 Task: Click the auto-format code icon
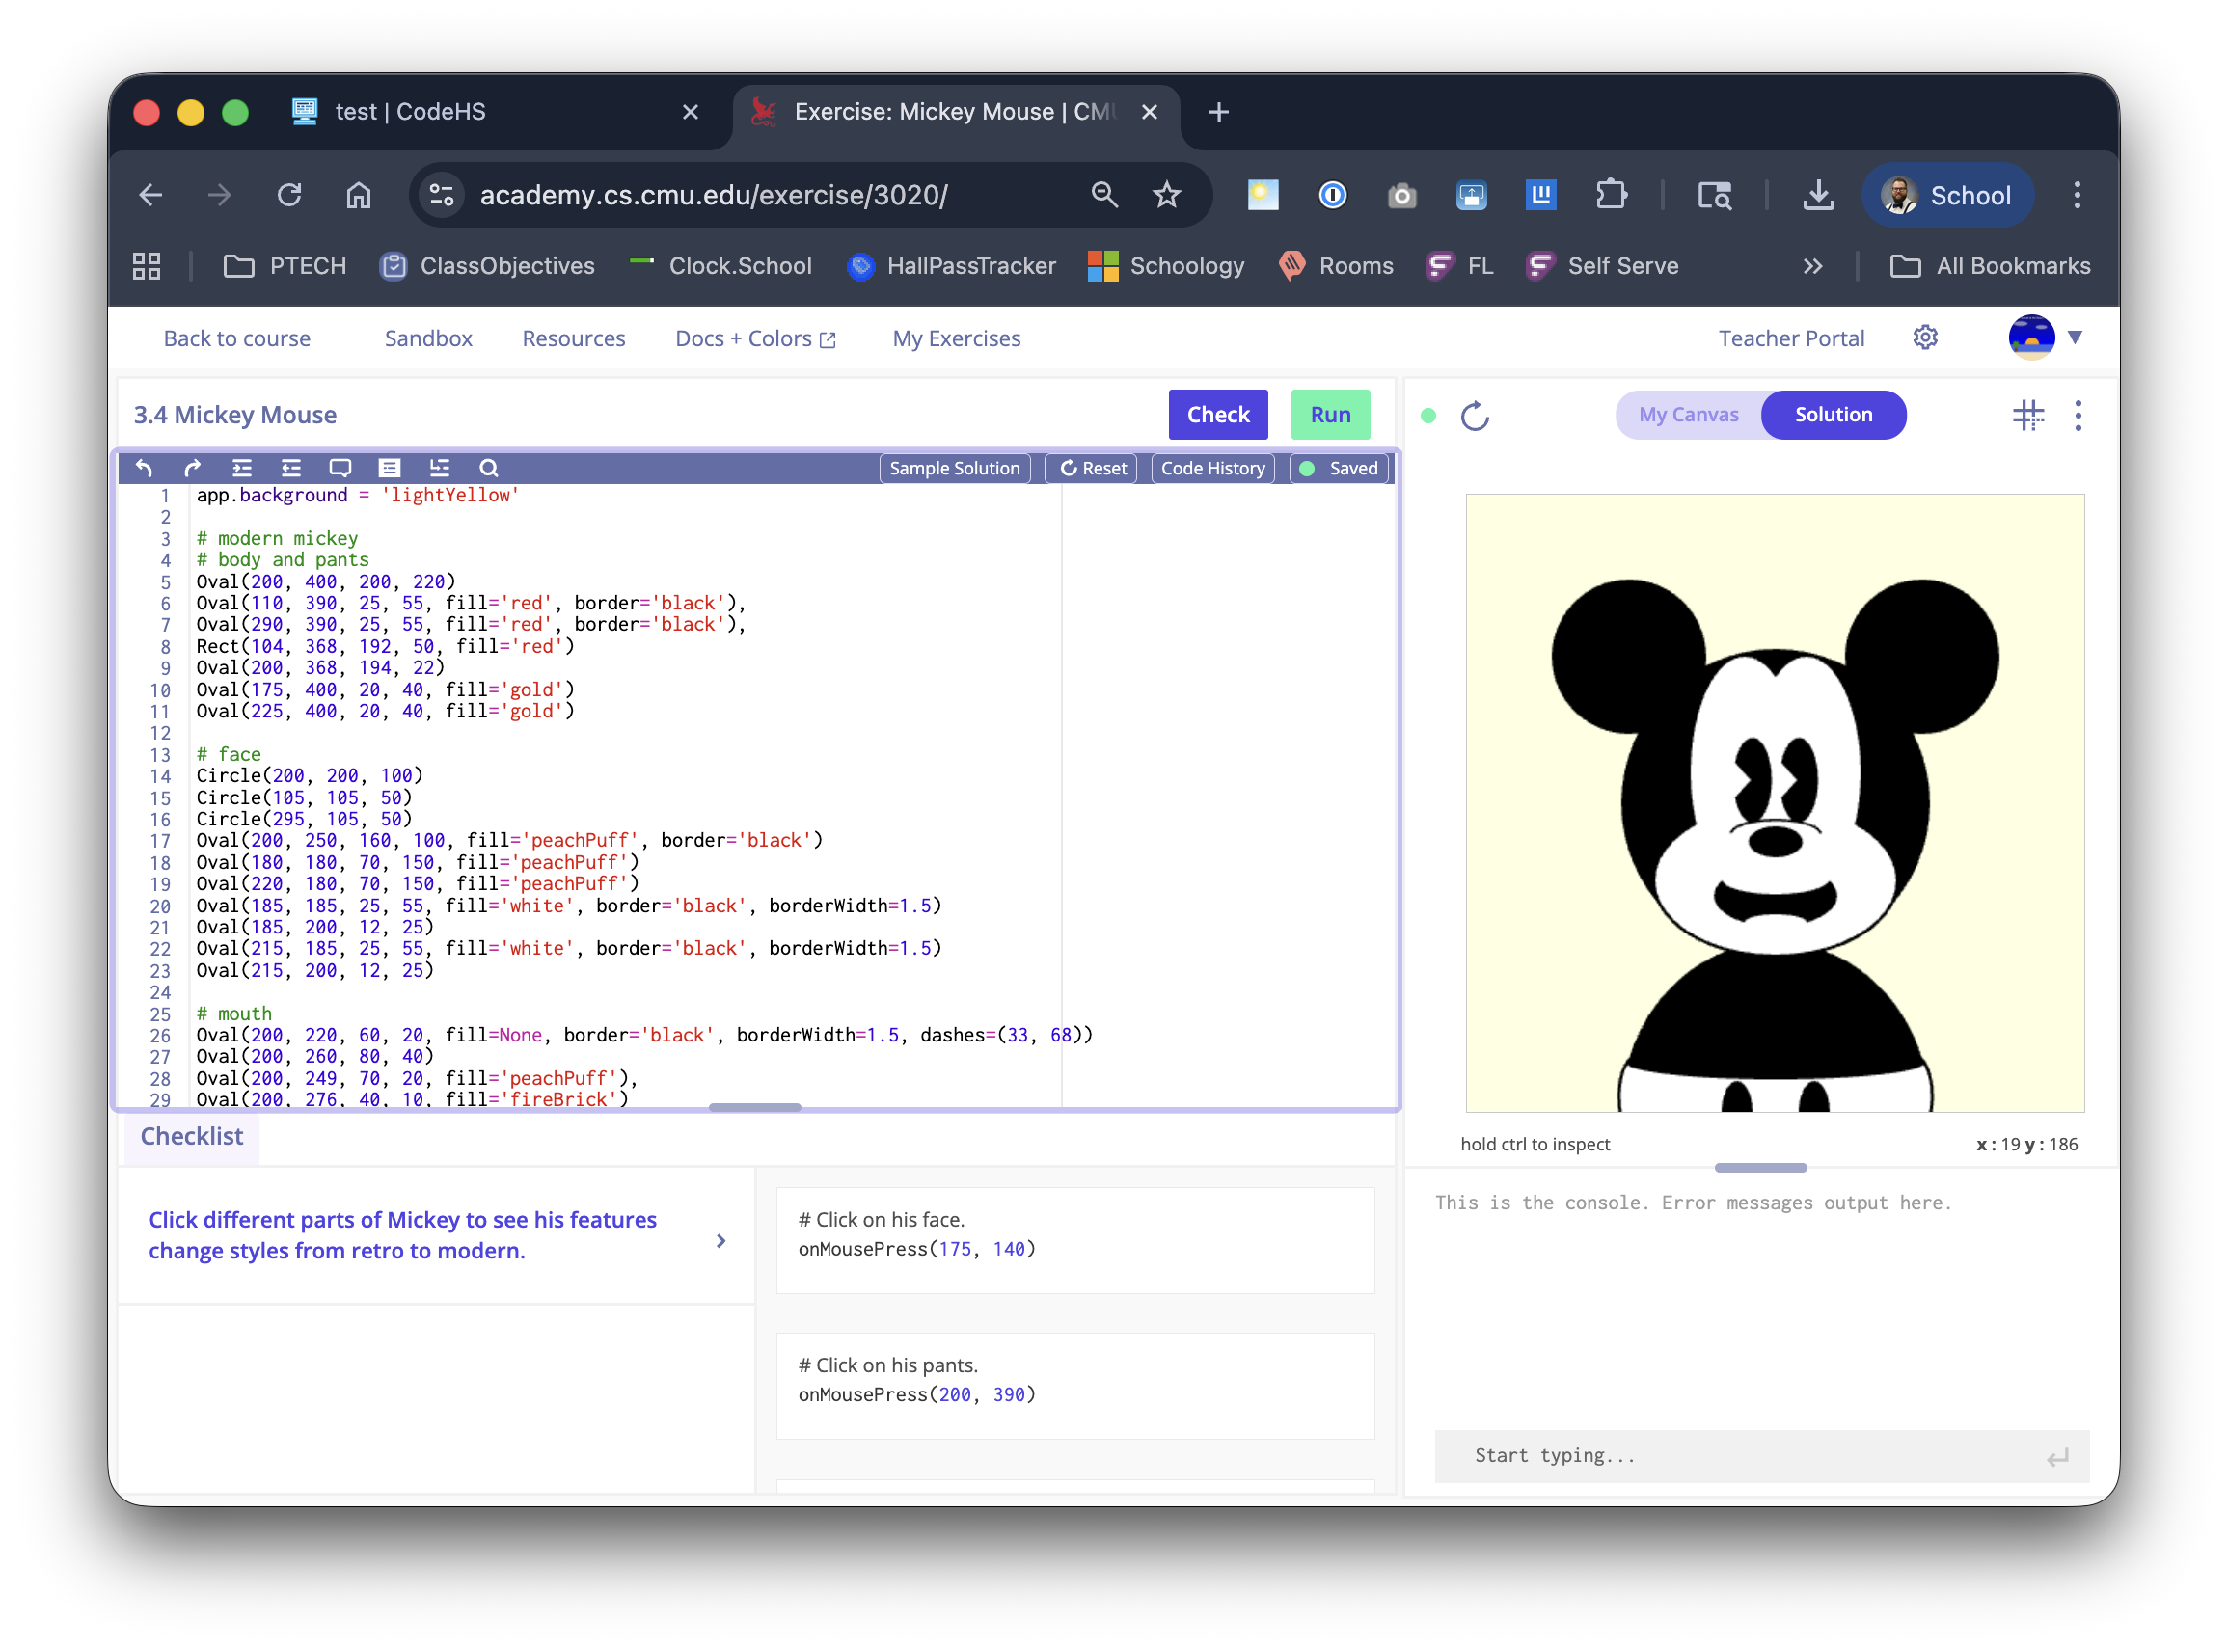click(390, 467)
